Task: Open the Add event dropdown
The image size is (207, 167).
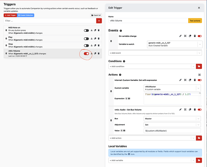Action: (x=200, y=53)
